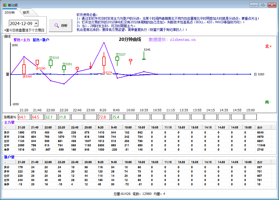Select the 净多 row in 散户量 table

7,184
